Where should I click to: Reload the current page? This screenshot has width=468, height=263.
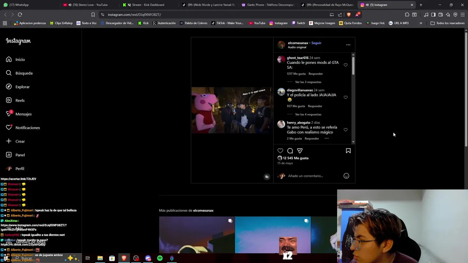(x=20, y=15)
